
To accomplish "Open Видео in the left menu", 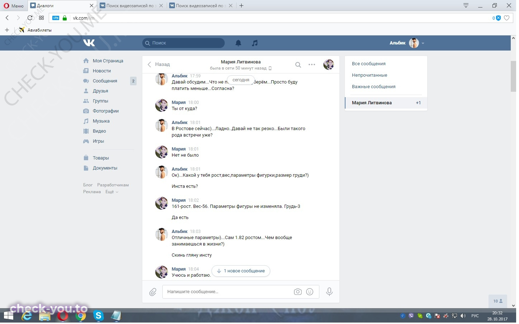I will (x=99, y=131).
